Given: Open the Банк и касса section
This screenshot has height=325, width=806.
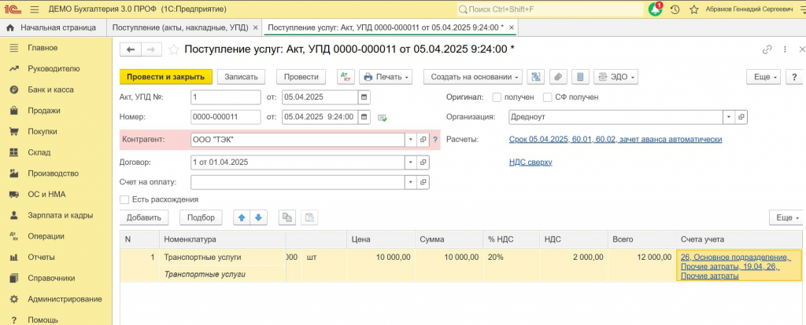Looking at the screenshot, I should [x=50, y=89].
